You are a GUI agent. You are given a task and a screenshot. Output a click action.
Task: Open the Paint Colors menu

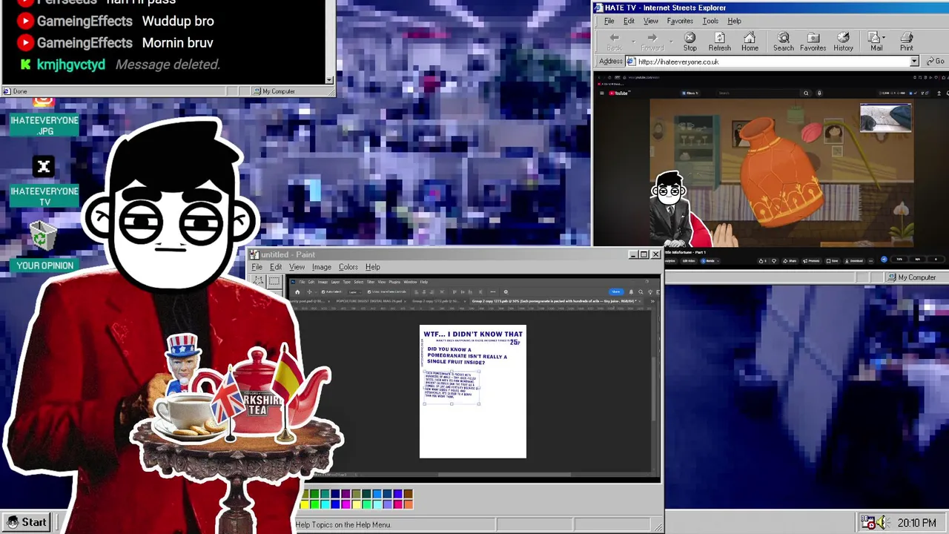point(348,267)
